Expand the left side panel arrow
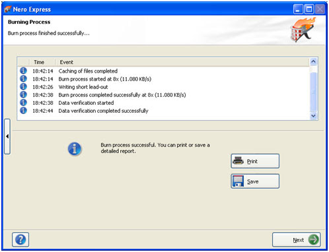The image size is (329, 252). tap(7, 137)
